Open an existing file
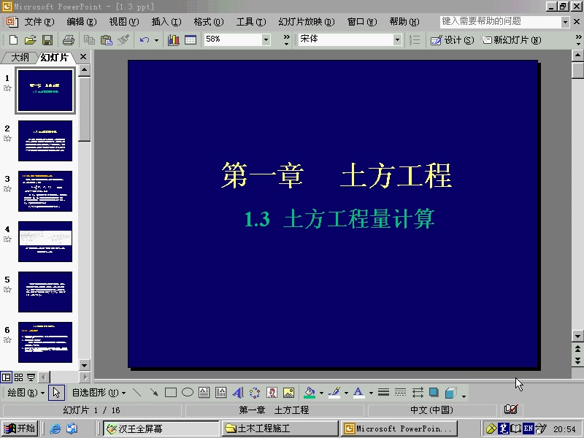Screen dimensions: 584x438 30,39
